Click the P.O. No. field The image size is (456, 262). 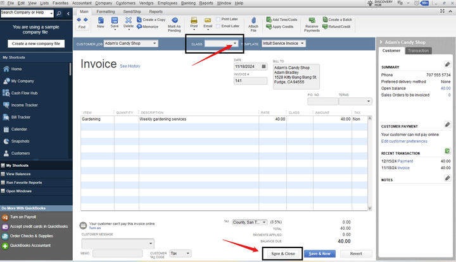tap(323, 102)
